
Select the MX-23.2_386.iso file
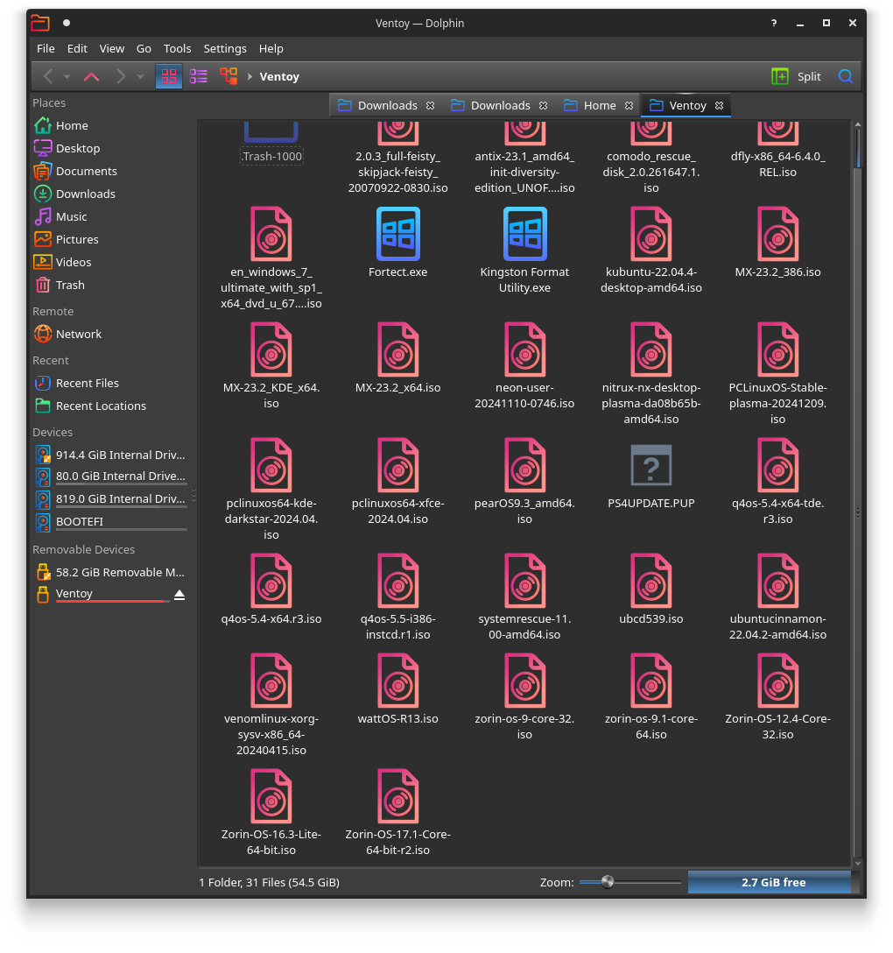click(777, 244)
